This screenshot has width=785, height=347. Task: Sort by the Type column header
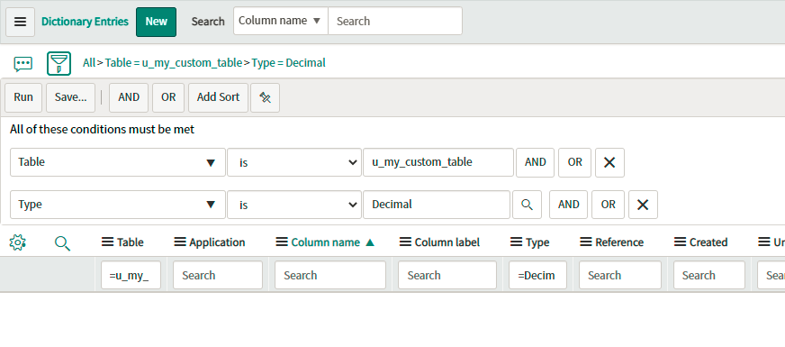click(x=537, y=242)
